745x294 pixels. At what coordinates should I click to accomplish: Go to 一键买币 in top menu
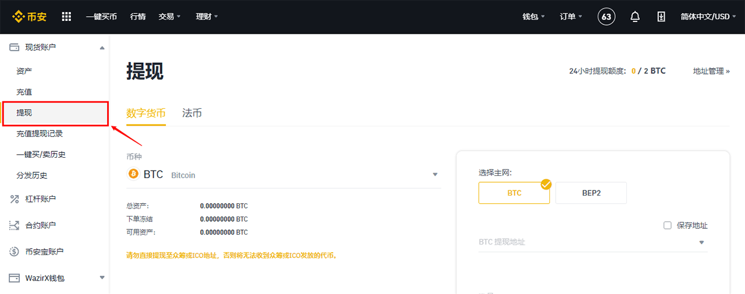(x=101, y=16)
